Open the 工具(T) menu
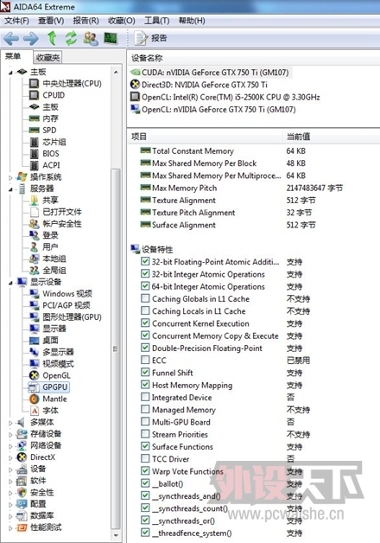This screenshot has height=543, width=380. pos(156,21)
